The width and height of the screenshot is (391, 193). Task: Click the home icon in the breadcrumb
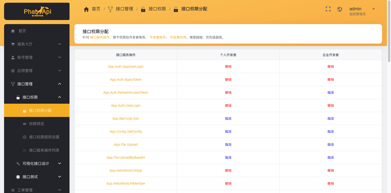86,9
